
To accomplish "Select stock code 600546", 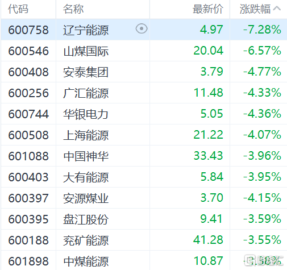I will pyautogui.click(x=28, y=51).
